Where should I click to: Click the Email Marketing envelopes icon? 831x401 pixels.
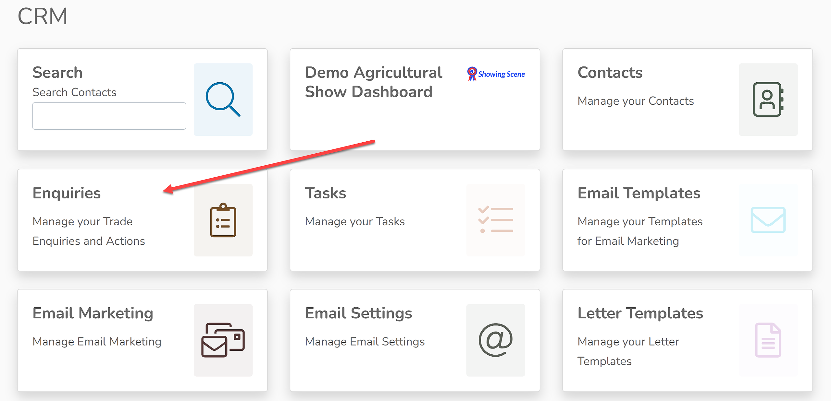pyautogui.click(x=223, y=340)
